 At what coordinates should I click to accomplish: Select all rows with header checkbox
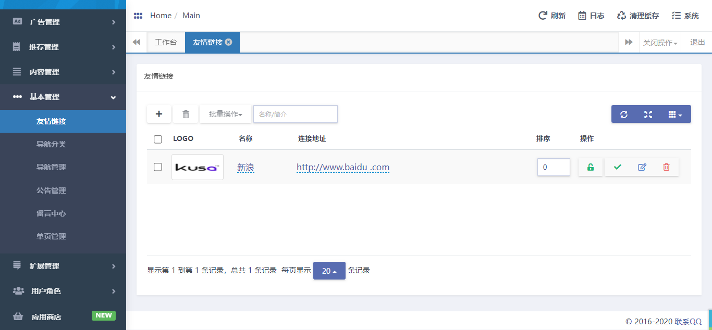tap(158, 139)
